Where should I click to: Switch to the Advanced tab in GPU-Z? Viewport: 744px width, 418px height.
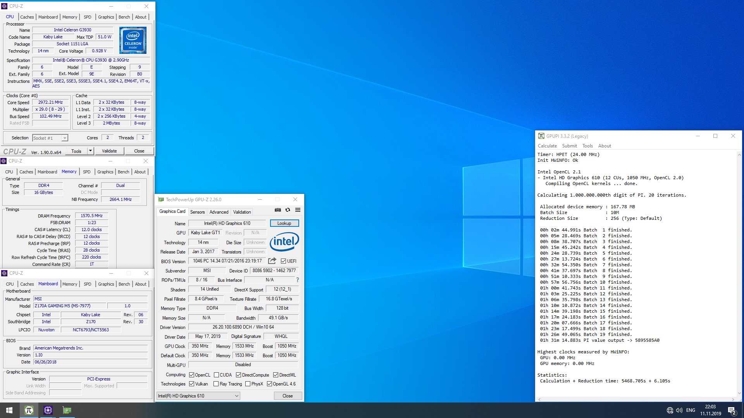[219, 212]
